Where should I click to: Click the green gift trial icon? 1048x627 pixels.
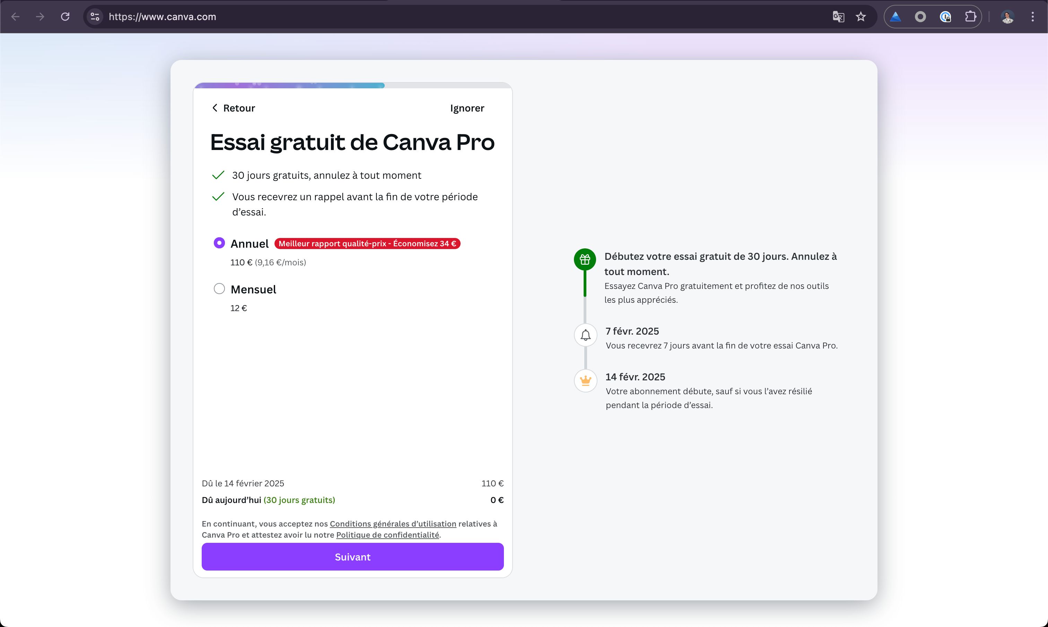pyautogui.click(x=585, y=259)
